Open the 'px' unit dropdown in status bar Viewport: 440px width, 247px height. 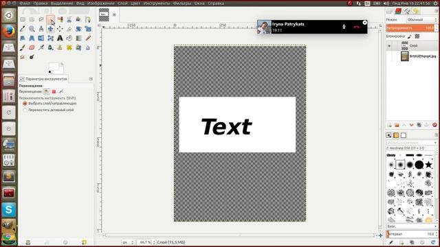point(128,242)
